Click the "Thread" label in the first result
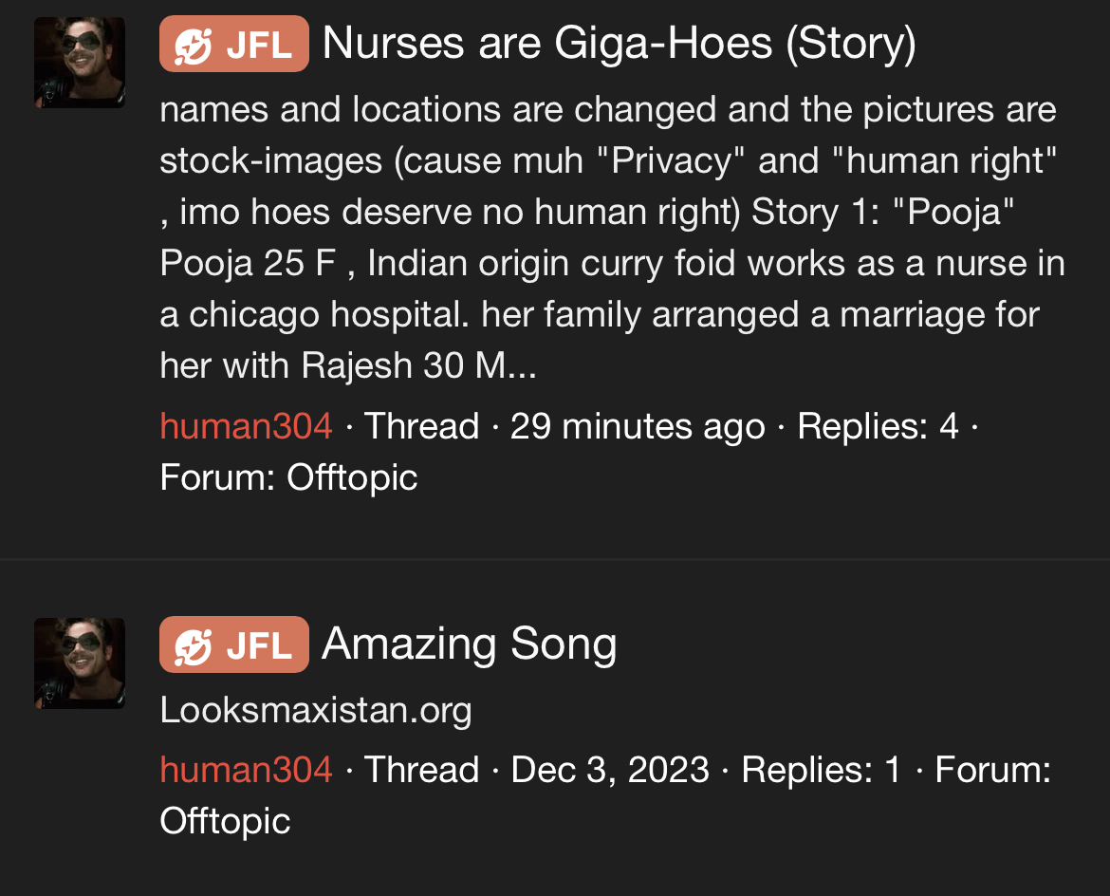 pyautogui.click(x=421, y=426)
